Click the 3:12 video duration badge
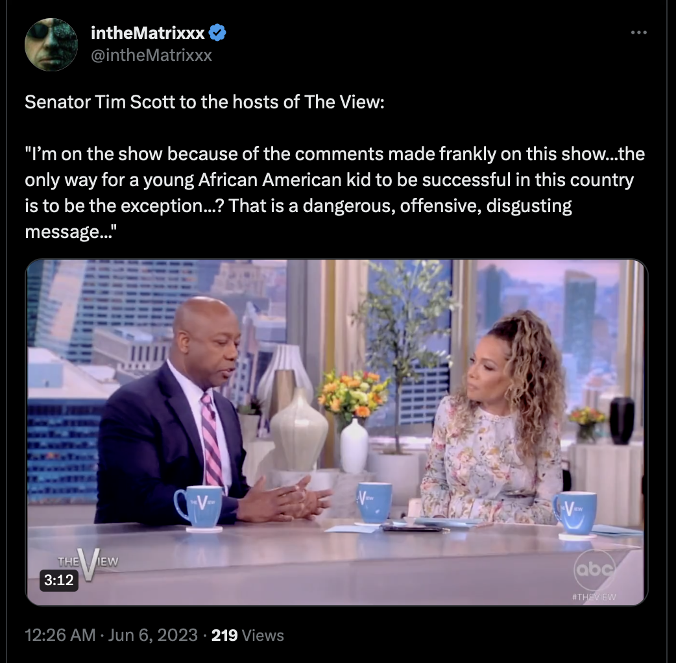This screenshot has height=663, width=676. pos(59,580)
